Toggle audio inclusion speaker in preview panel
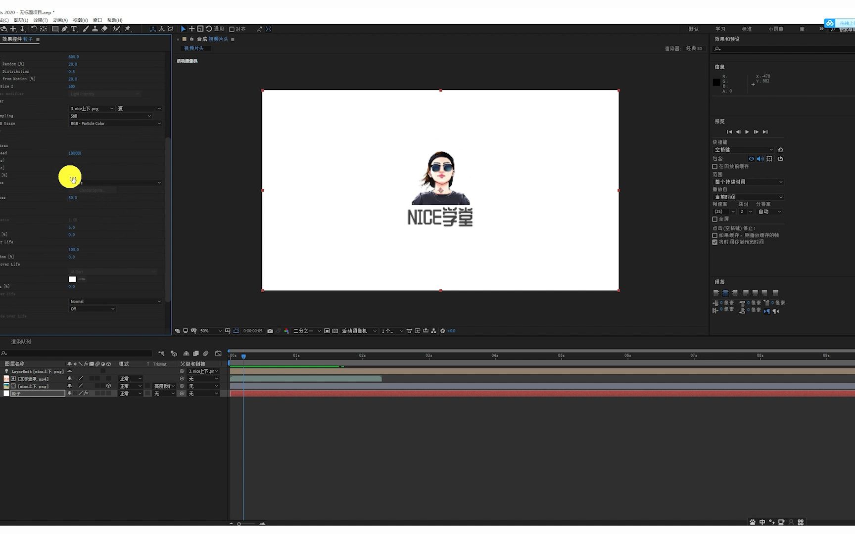This screenshot has width=855, height=534. [x=760, y=159]
